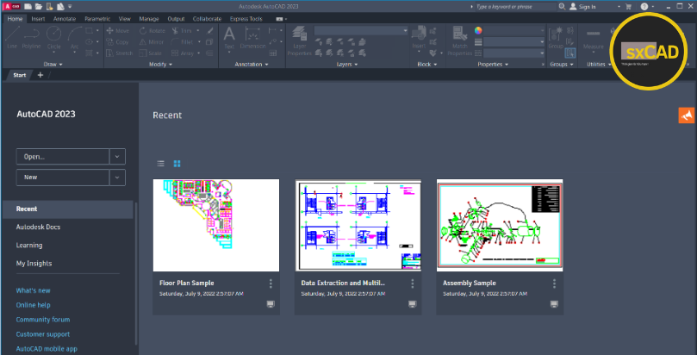697x355 pixels.
Task: Expand the Modify panel
Action: pos(160,65)
